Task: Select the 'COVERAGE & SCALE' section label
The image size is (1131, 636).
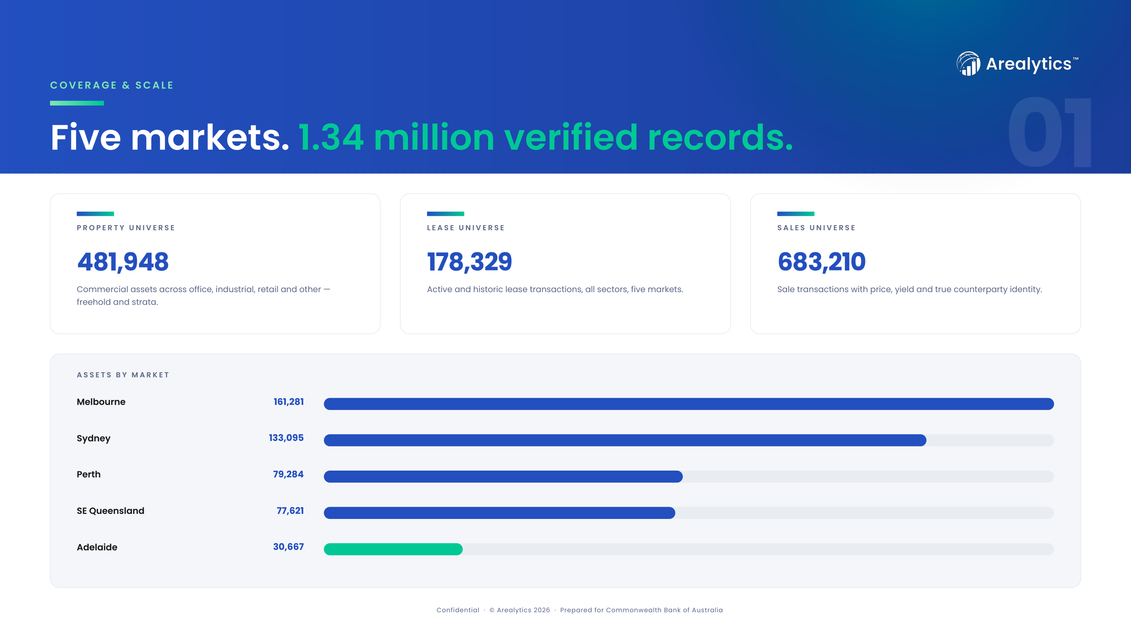Action: pyautogui.click(x=112, y=85)
